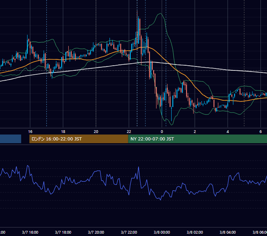This screenshot has height=236, width=267.
Task: Select the NY 22:00-07:00 JST session bar
Action: [198, 139]
